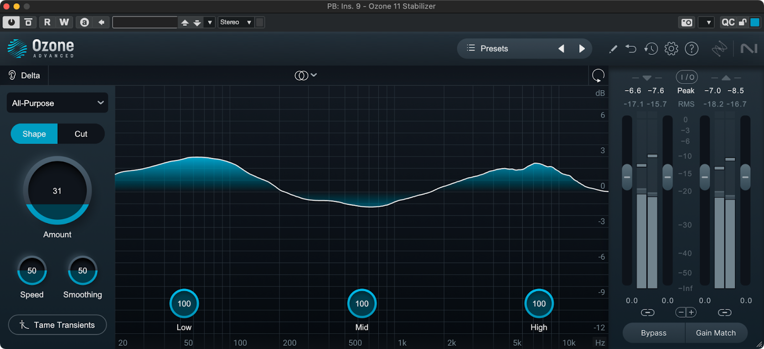Click the minus half of the −/+ pill

(x=681, y=312)
